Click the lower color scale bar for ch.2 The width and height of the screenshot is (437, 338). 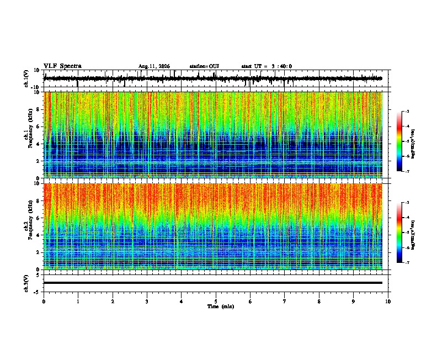399,233
